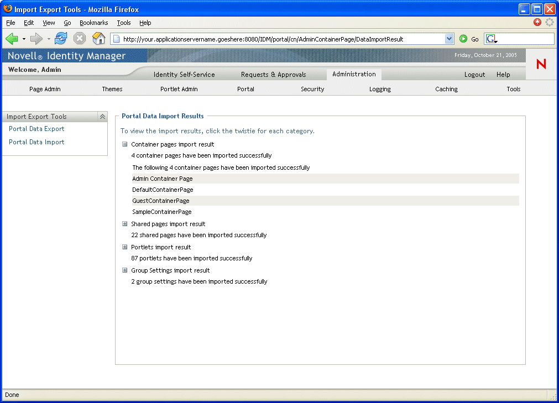559x403 pixels.
Task: Select the DefaultContainerPage row
Action: coord(326,190)
